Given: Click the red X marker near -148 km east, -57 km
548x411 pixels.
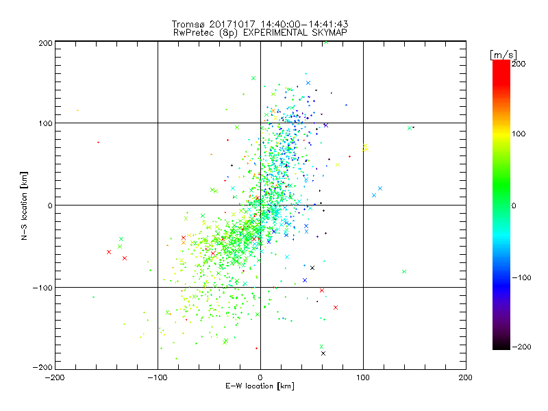Looking at the screenshot, I should pos(109,252).
